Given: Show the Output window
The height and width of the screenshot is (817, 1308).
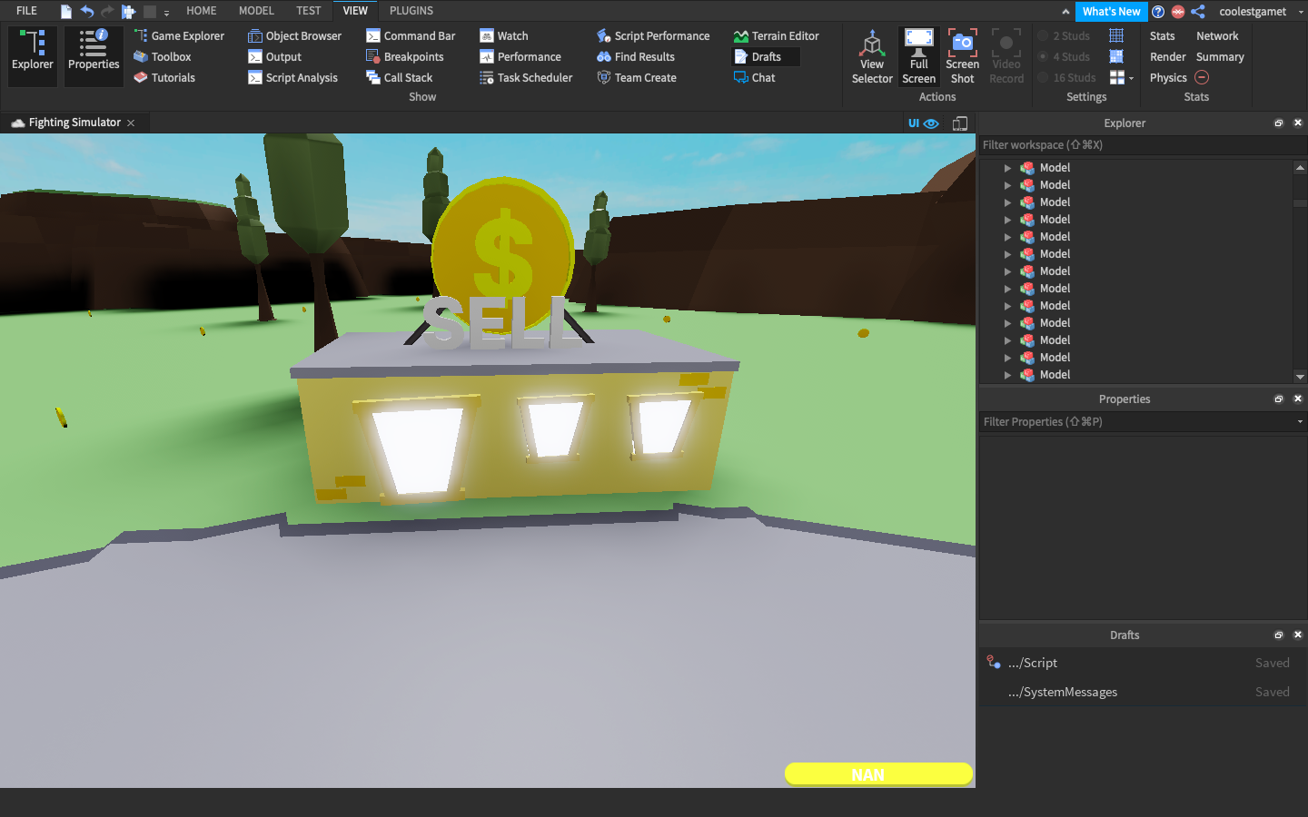Looking at the screenshot, I should click(x=274, y=57).
